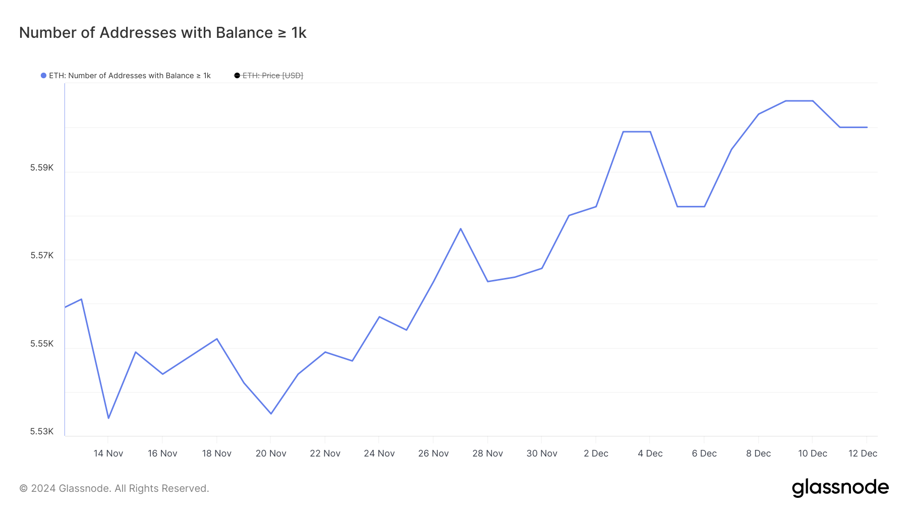
Task: Click the line trough at 20 Nov
Action: pos(271,414)
